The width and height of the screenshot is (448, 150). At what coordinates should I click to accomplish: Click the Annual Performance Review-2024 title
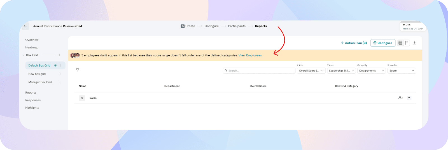(x=58, y=26)
